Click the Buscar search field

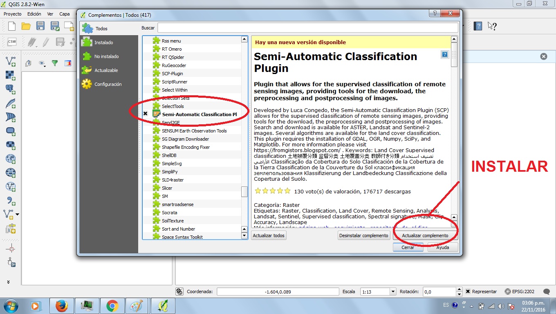point(308,28)
